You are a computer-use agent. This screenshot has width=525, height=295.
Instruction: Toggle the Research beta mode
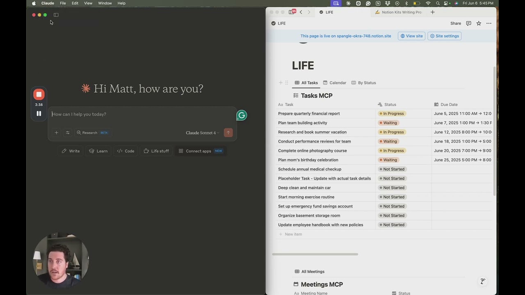pyautogui.click(x=93, y=133)
